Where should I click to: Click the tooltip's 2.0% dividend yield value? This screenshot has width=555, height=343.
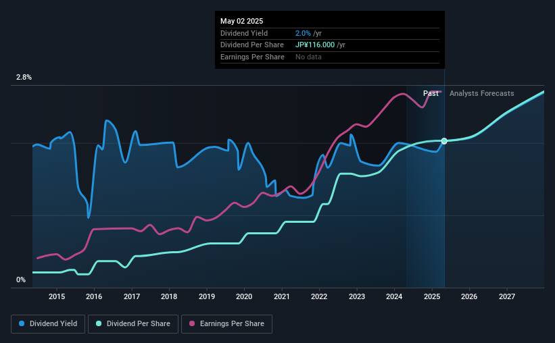303,33
